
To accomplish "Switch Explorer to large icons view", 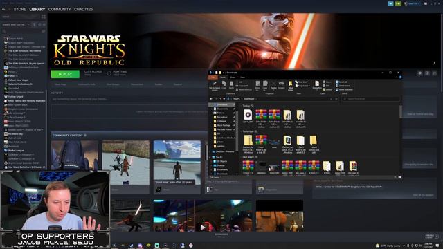I will click(399, 177).
